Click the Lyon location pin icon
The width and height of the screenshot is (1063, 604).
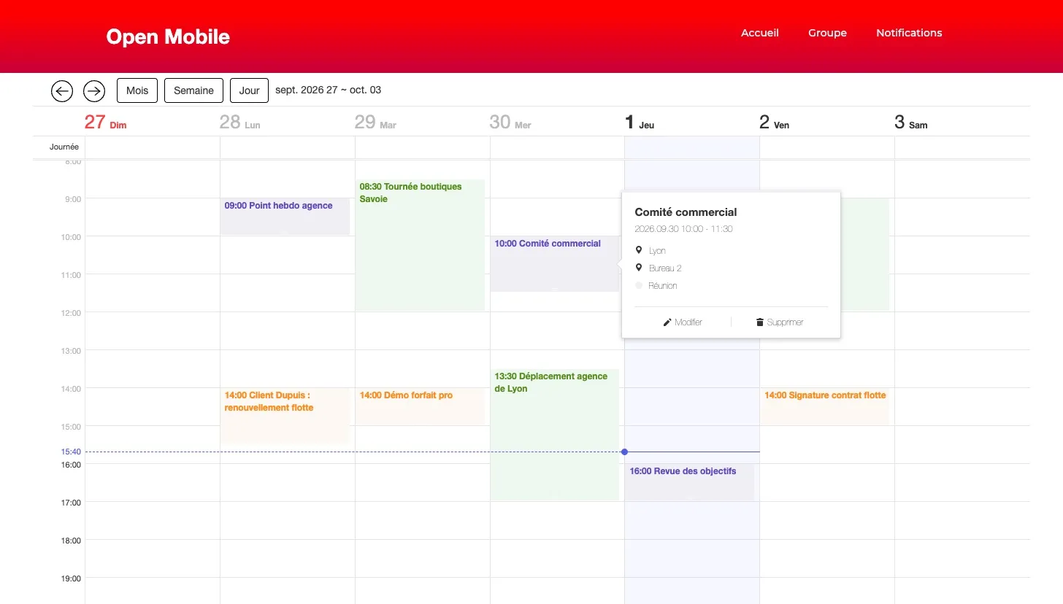tap(639, 250)
